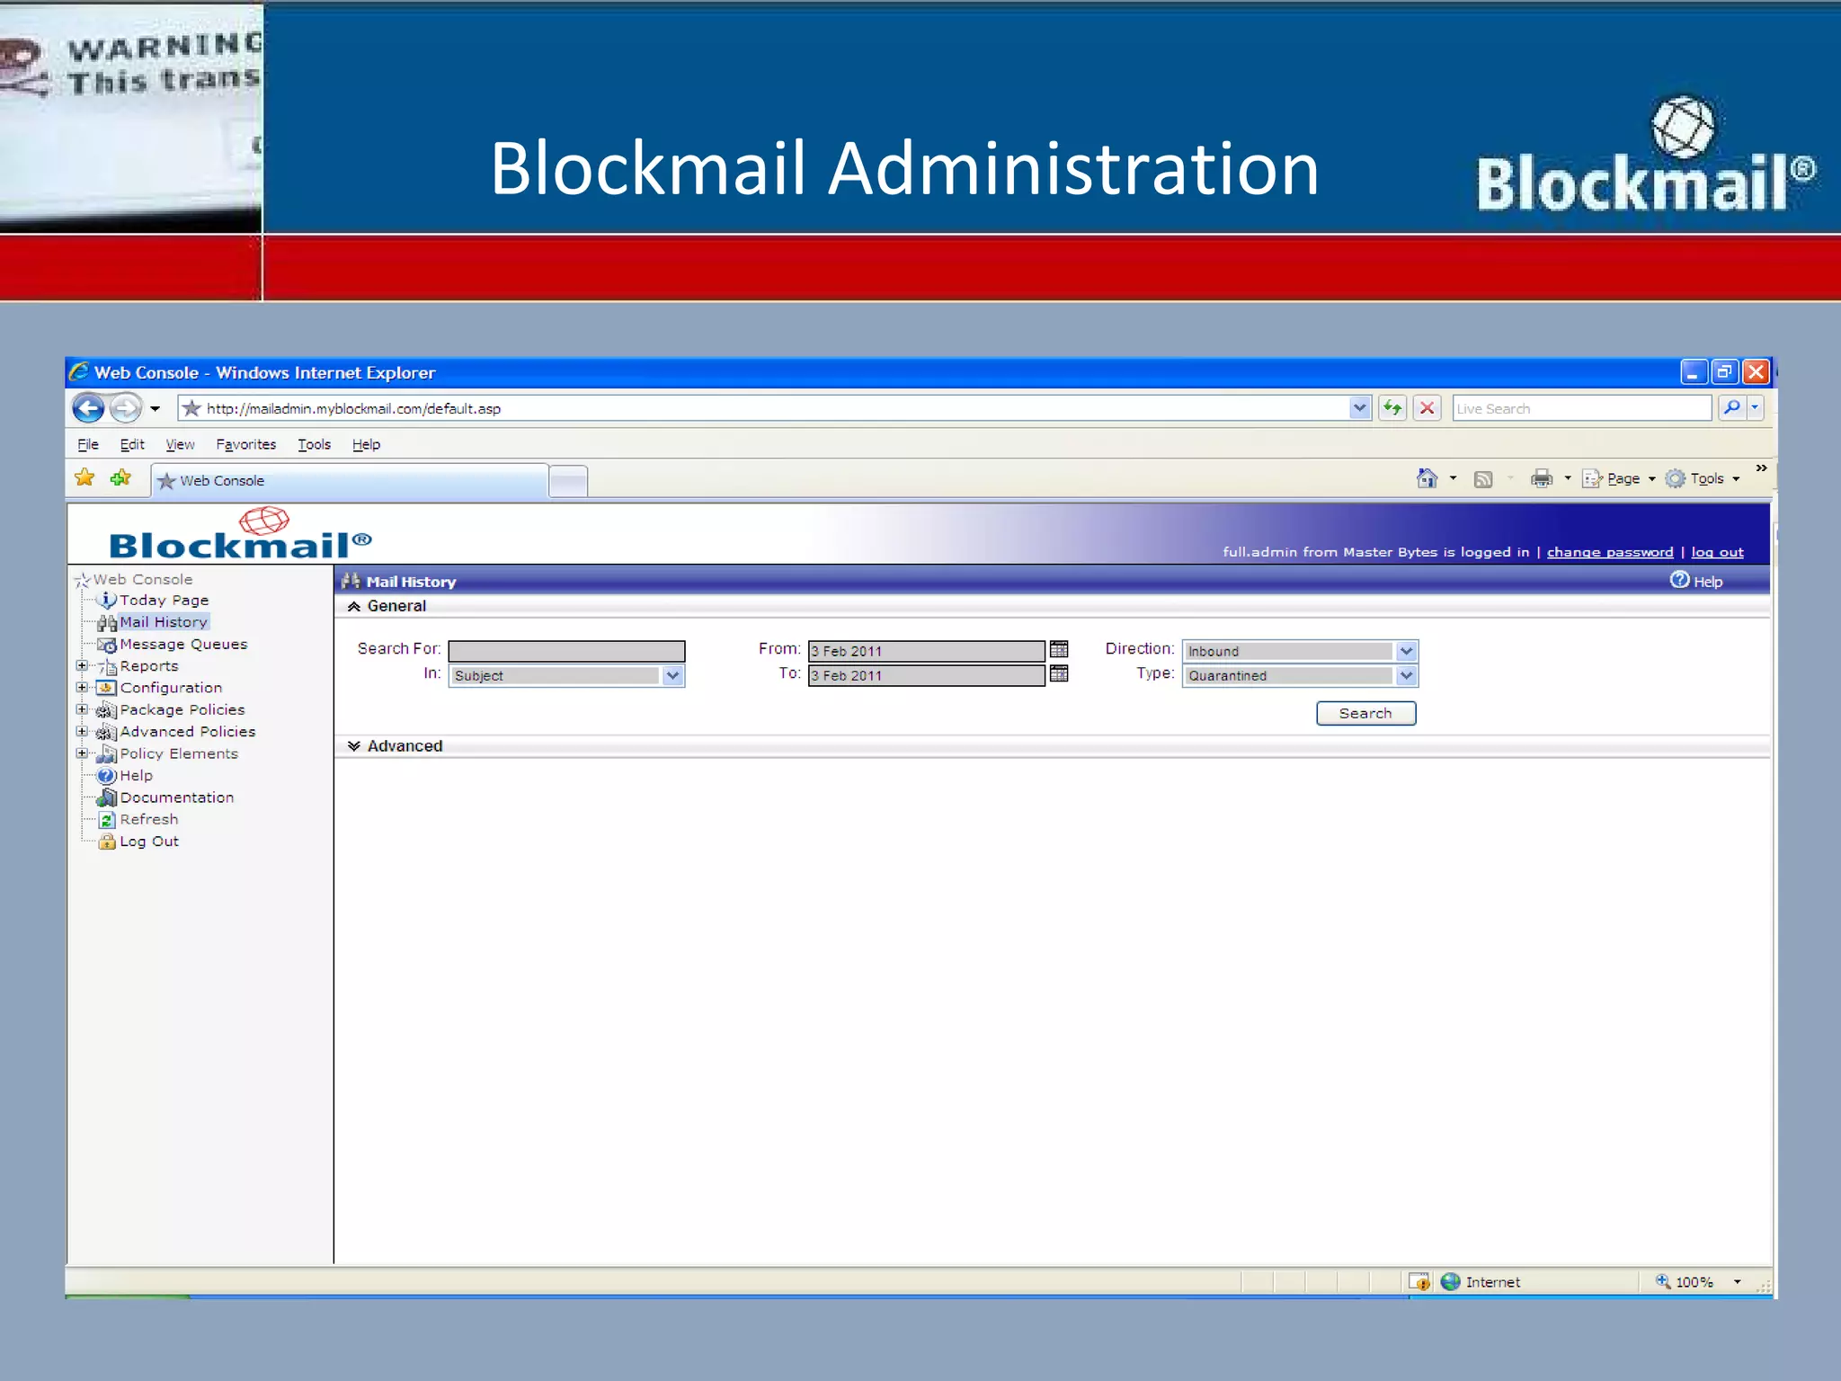Click the zoom level 100% control
Image resolution: width=1841 pixels, height=1381 pixels.
pyautogui.click(x=1698, y=1282)
